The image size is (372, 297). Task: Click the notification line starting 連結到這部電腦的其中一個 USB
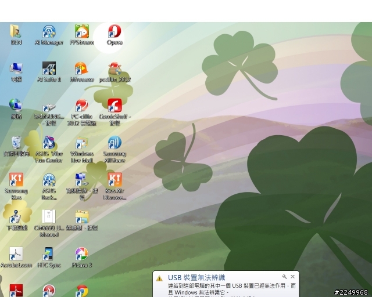point(232,285)
